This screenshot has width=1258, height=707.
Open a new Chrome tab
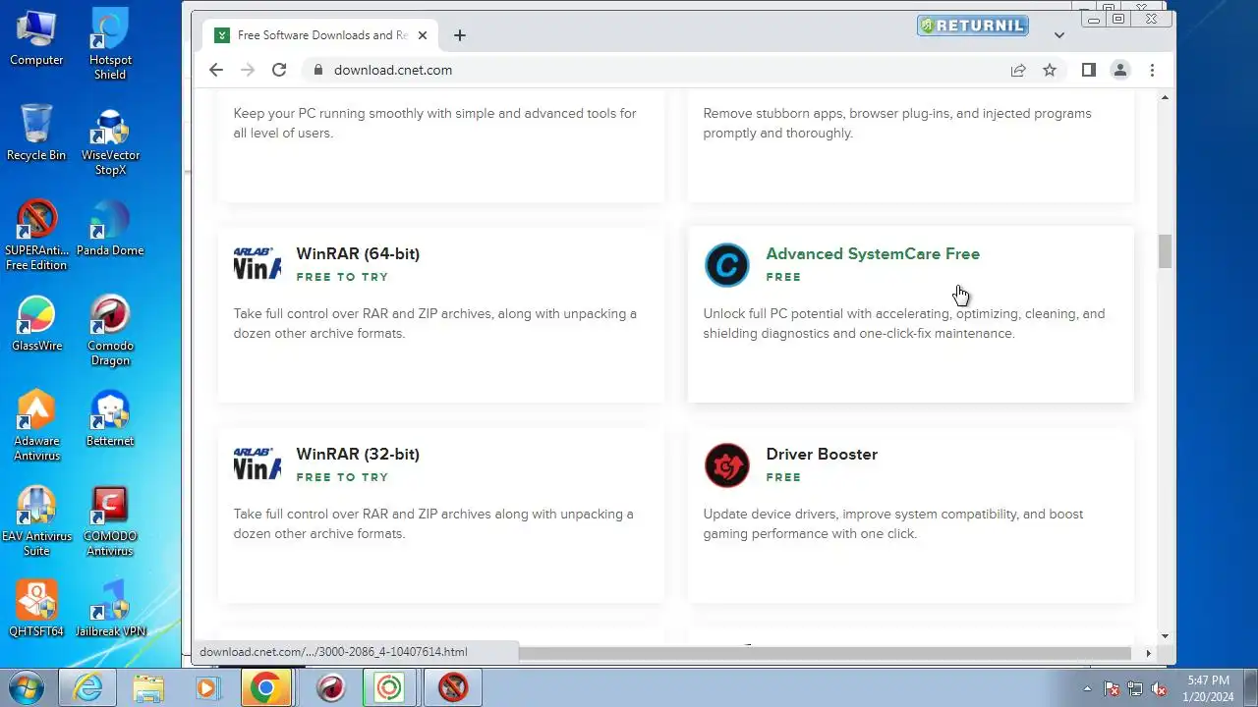coord(459,35)
